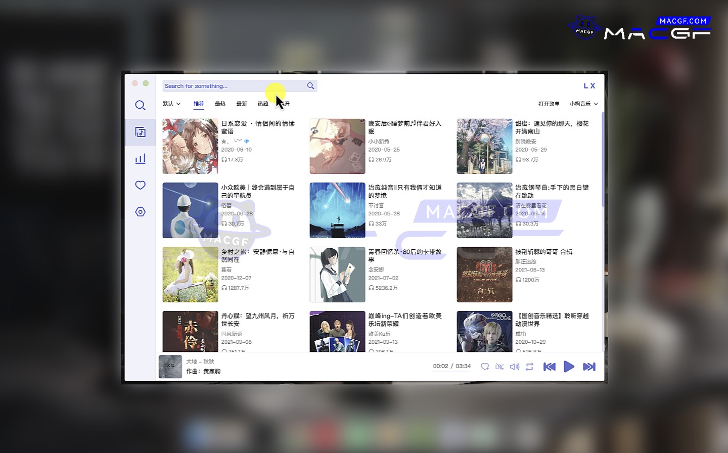The width and height of the screenshot is (728, 453).
Task: Toggle the loop playback mode icon
Action: (529, 367)
